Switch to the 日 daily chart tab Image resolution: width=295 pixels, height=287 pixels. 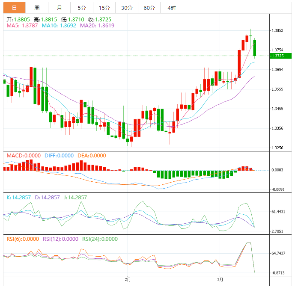[x=15, y=8]
